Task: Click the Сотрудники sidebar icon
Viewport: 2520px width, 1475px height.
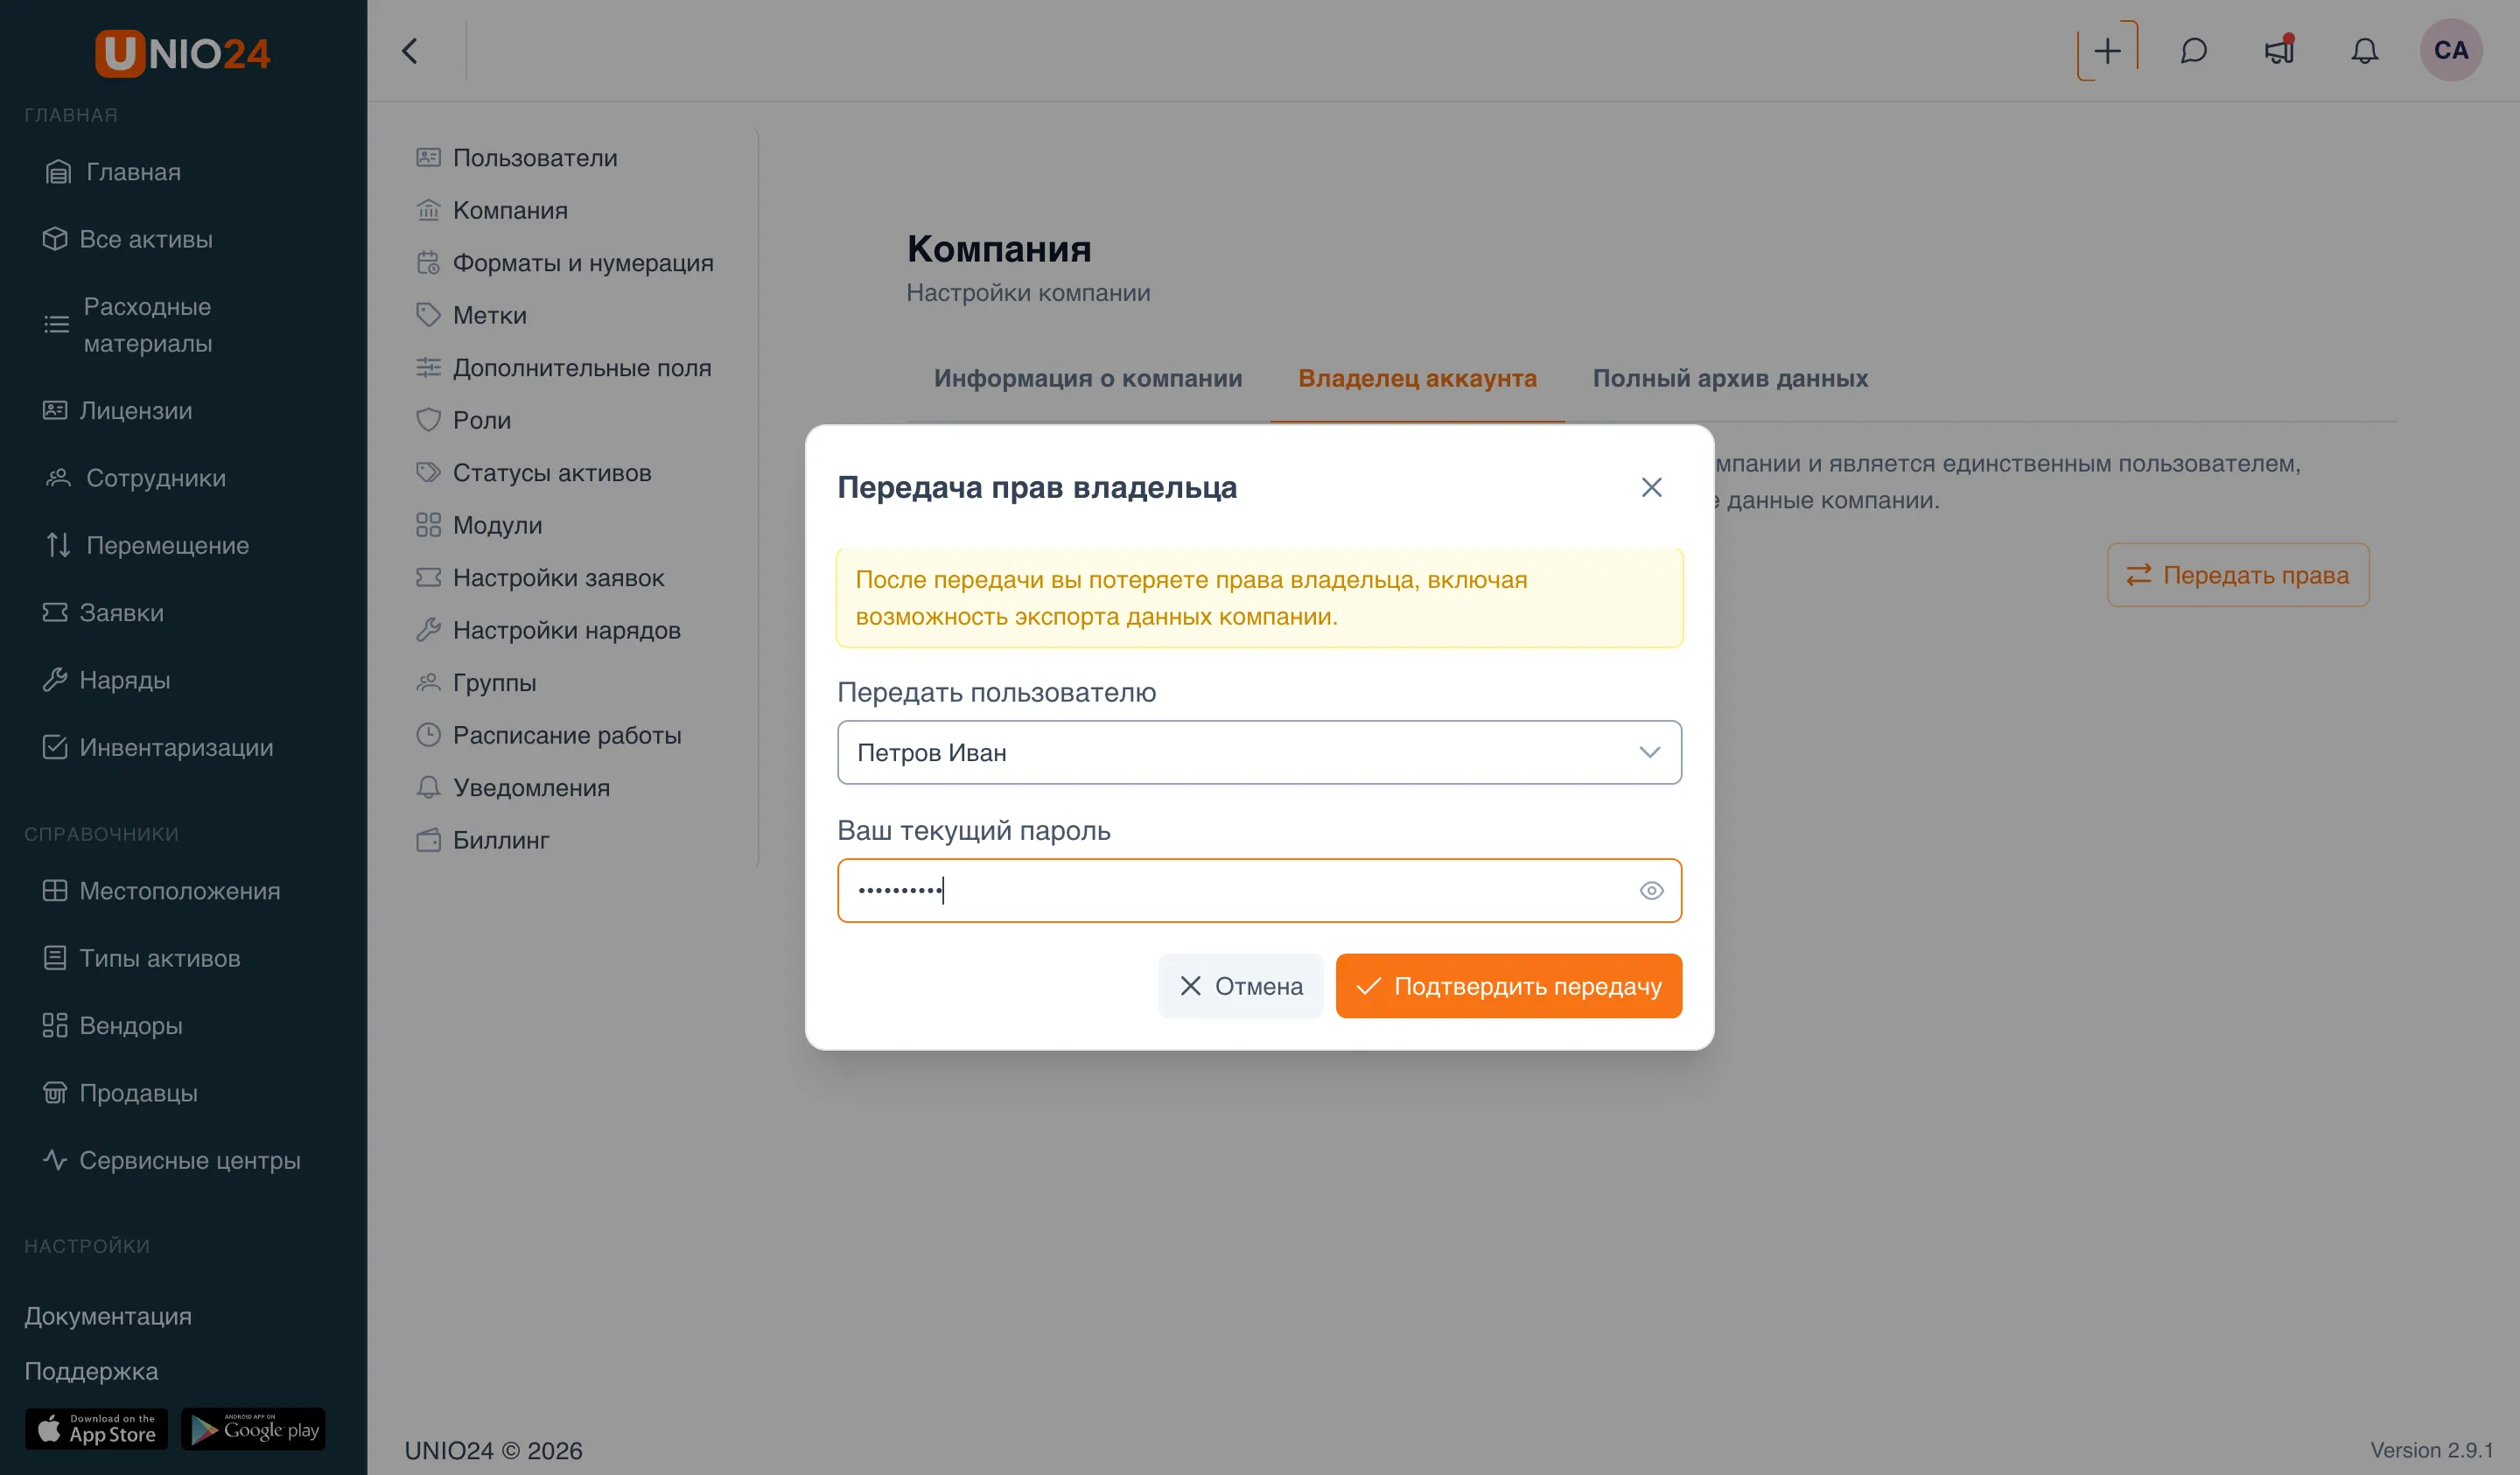Action: tap(58, 477)
